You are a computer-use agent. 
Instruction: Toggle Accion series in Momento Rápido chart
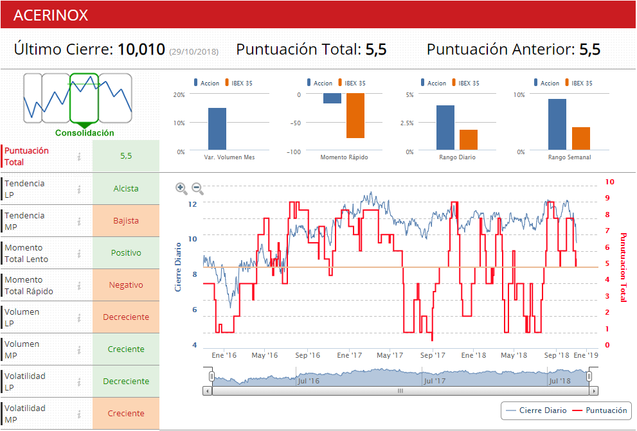point(319,83)
